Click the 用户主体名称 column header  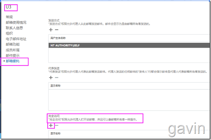pos(58,38)
